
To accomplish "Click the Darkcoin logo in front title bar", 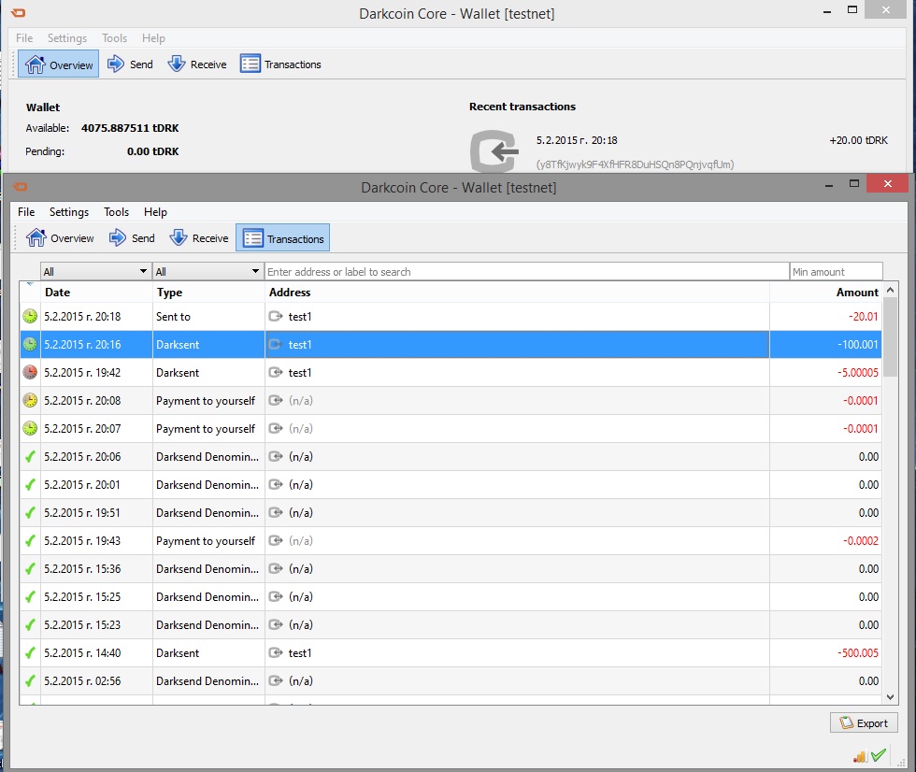I will coord(20,187).
